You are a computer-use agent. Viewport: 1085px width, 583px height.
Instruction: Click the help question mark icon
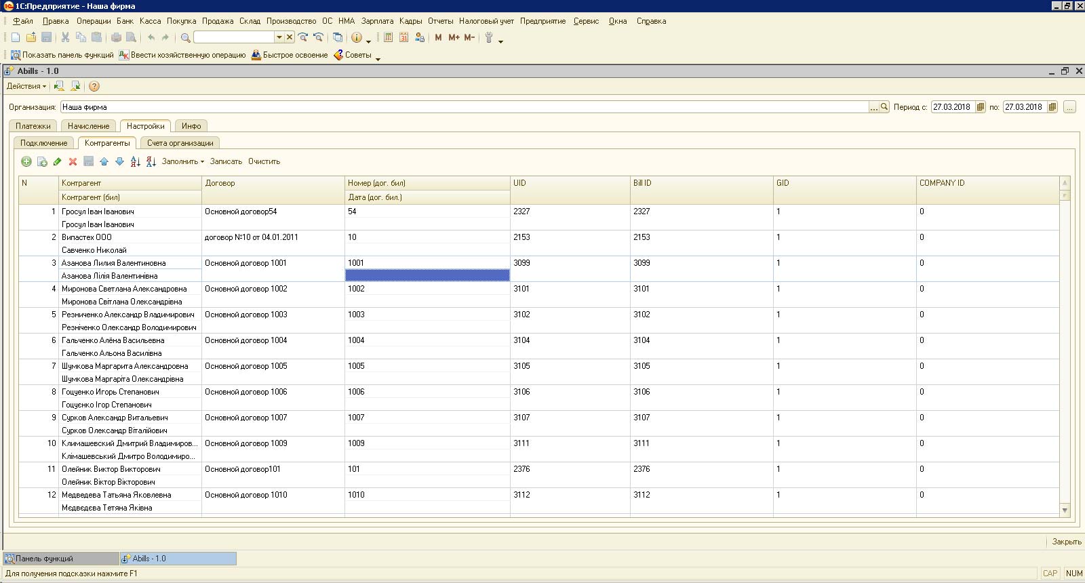click(x=94, y=86)
